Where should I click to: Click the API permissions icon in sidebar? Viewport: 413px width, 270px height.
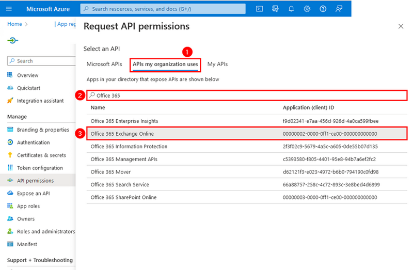point(10,180)
